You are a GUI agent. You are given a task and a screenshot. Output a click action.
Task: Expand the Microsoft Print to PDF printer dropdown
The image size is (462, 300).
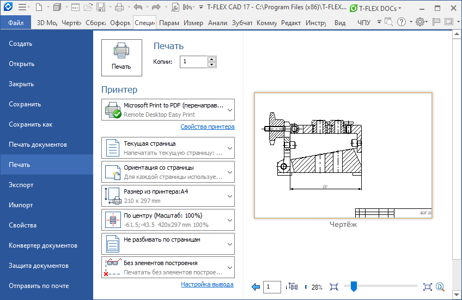pyautogui.click(x=230, y=110)
